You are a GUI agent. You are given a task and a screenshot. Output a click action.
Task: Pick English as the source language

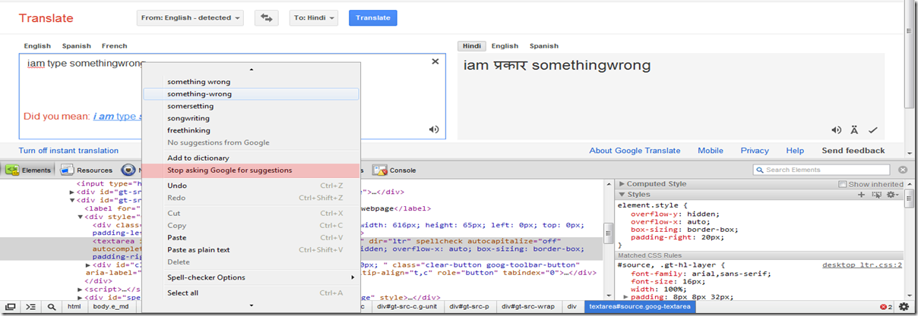tap(37, 46)
